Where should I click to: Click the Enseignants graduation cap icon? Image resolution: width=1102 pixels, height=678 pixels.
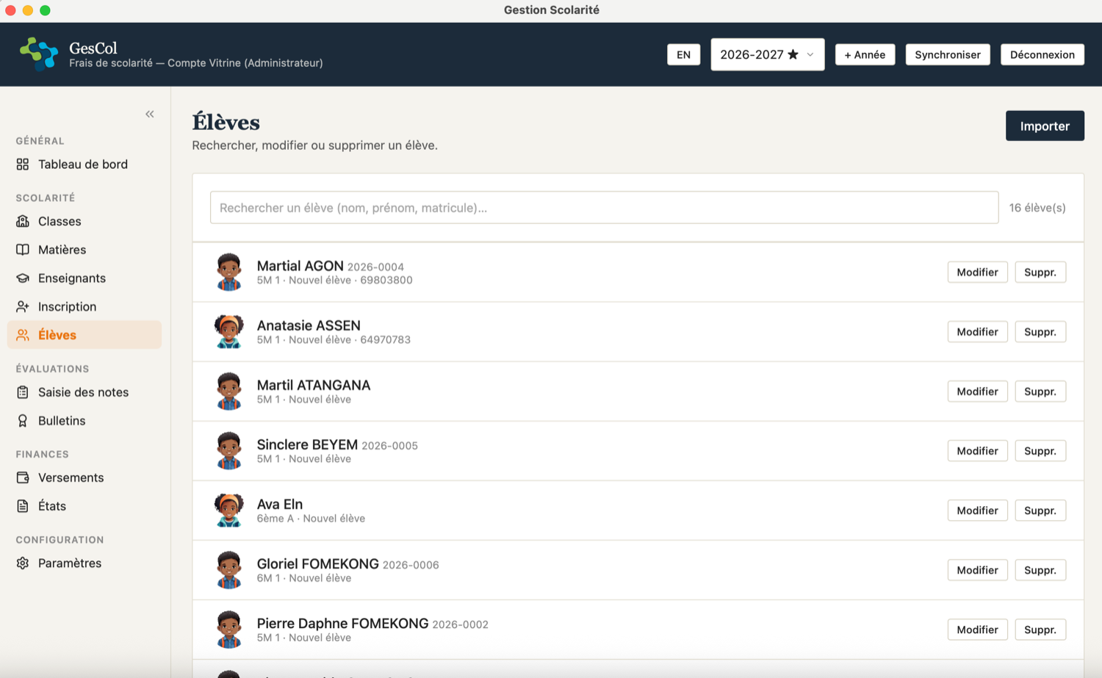click(x=23, y=278)
